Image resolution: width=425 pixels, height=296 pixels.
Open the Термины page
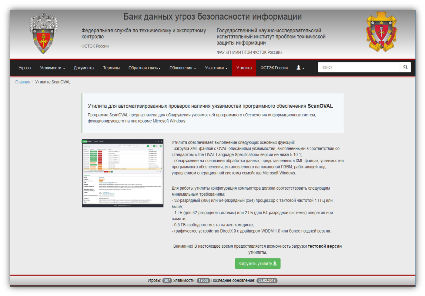point(111,68)
